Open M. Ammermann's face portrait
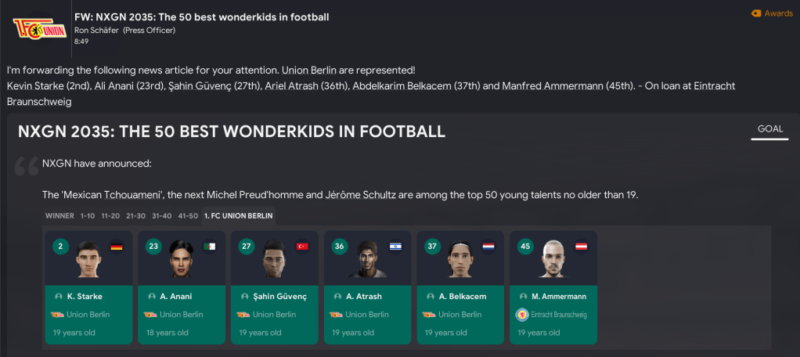Image resolution: width=800 pixels, height=357 pixels. 553,258
